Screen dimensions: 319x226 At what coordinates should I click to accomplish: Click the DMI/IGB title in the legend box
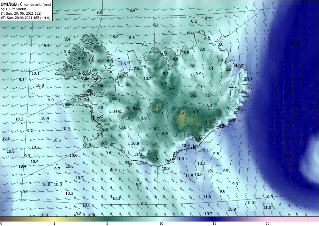pyautogui.click(x=9, y=4)
